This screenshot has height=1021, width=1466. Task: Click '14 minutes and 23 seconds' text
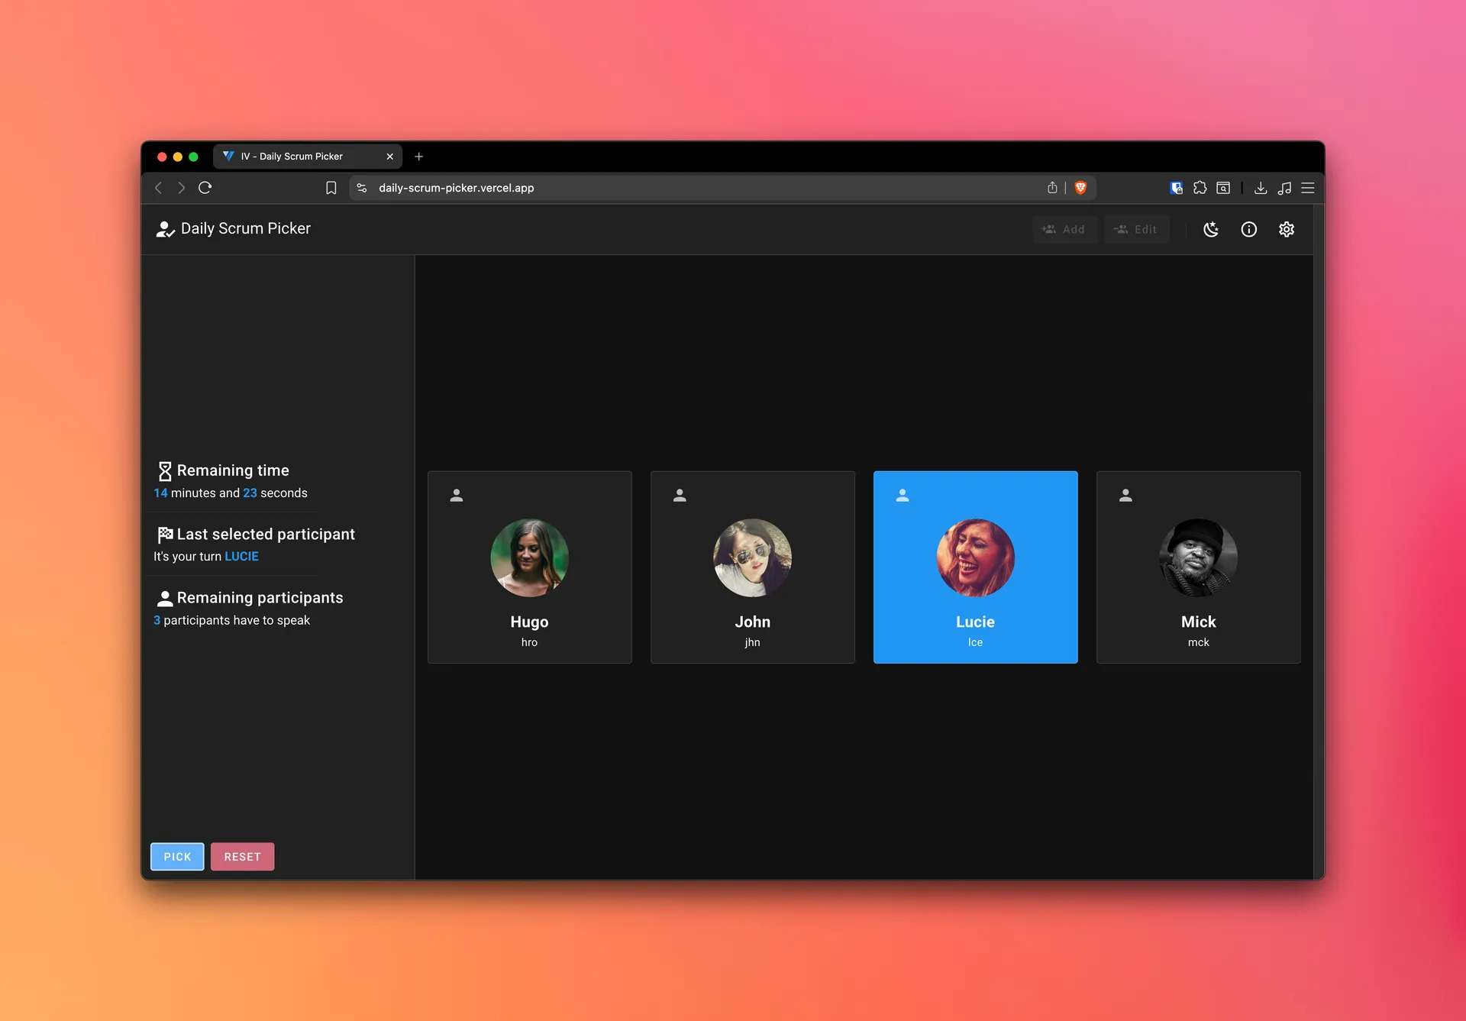[x=231, y=493]
